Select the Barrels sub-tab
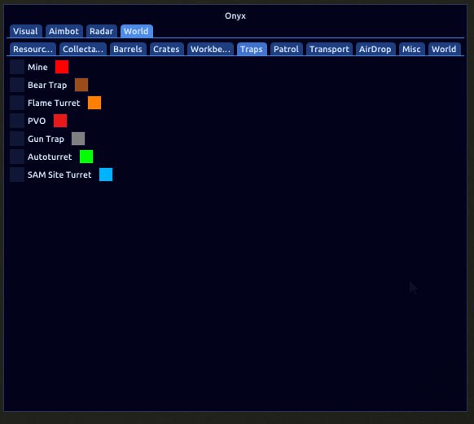Screen dimensions: 474x424 (x=128, y=49)
